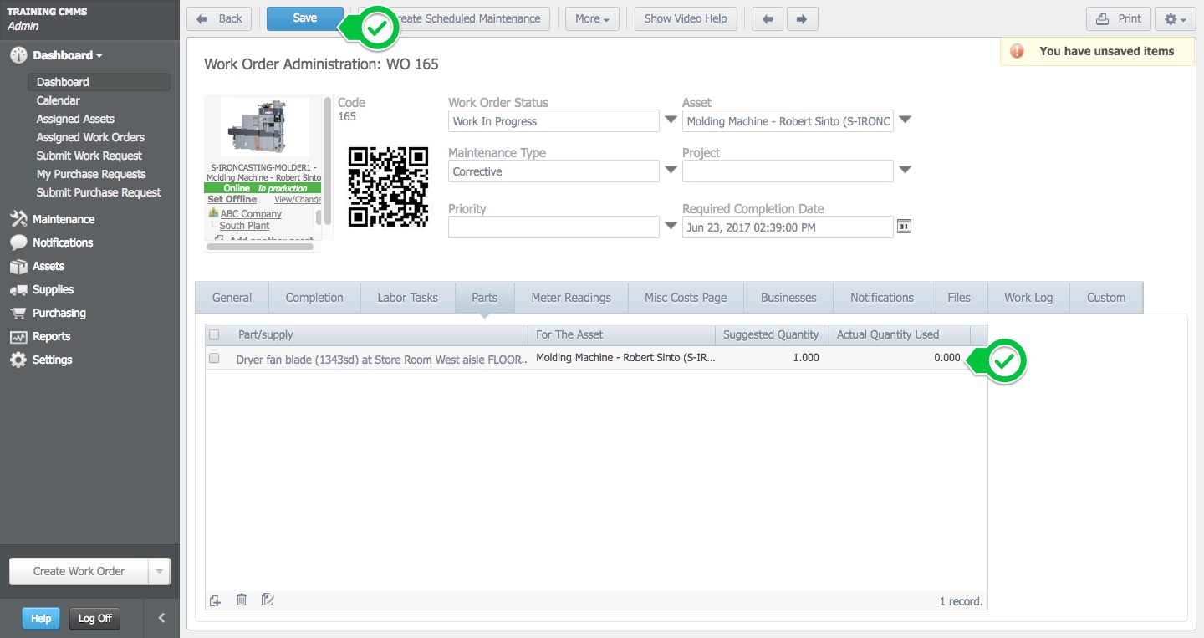1204x638 pixels.
Task: Expand the Work Order Status dropdown
Action: tap(671, 120)
